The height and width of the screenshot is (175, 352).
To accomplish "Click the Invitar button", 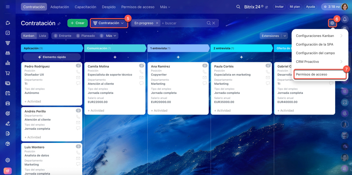I will pyautogui.click(x=279, y=7).
